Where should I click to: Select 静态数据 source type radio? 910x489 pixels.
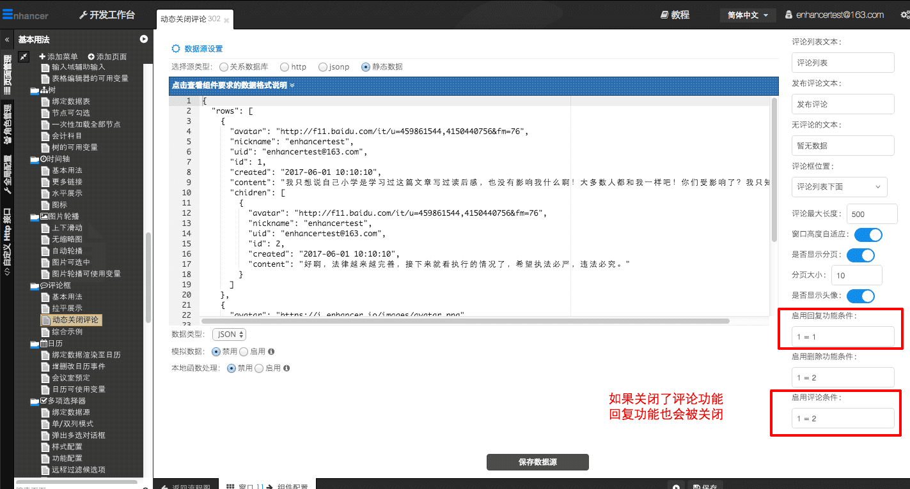tap(366, 66)
